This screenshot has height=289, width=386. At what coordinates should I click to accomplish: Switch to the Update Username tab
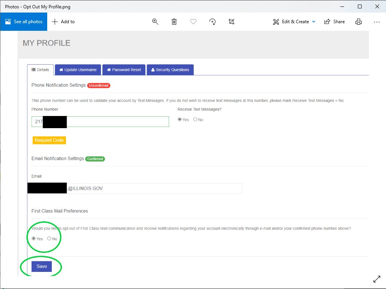coord(78,70)
